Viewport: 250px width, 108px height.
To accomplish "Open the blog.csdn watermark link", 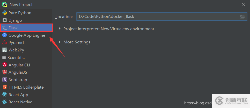I will [198, 103].
